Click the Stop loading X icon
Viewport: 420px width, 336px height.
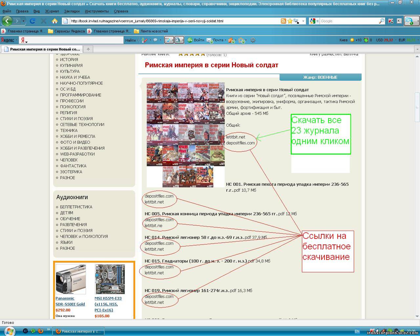[x=43, y=21]
